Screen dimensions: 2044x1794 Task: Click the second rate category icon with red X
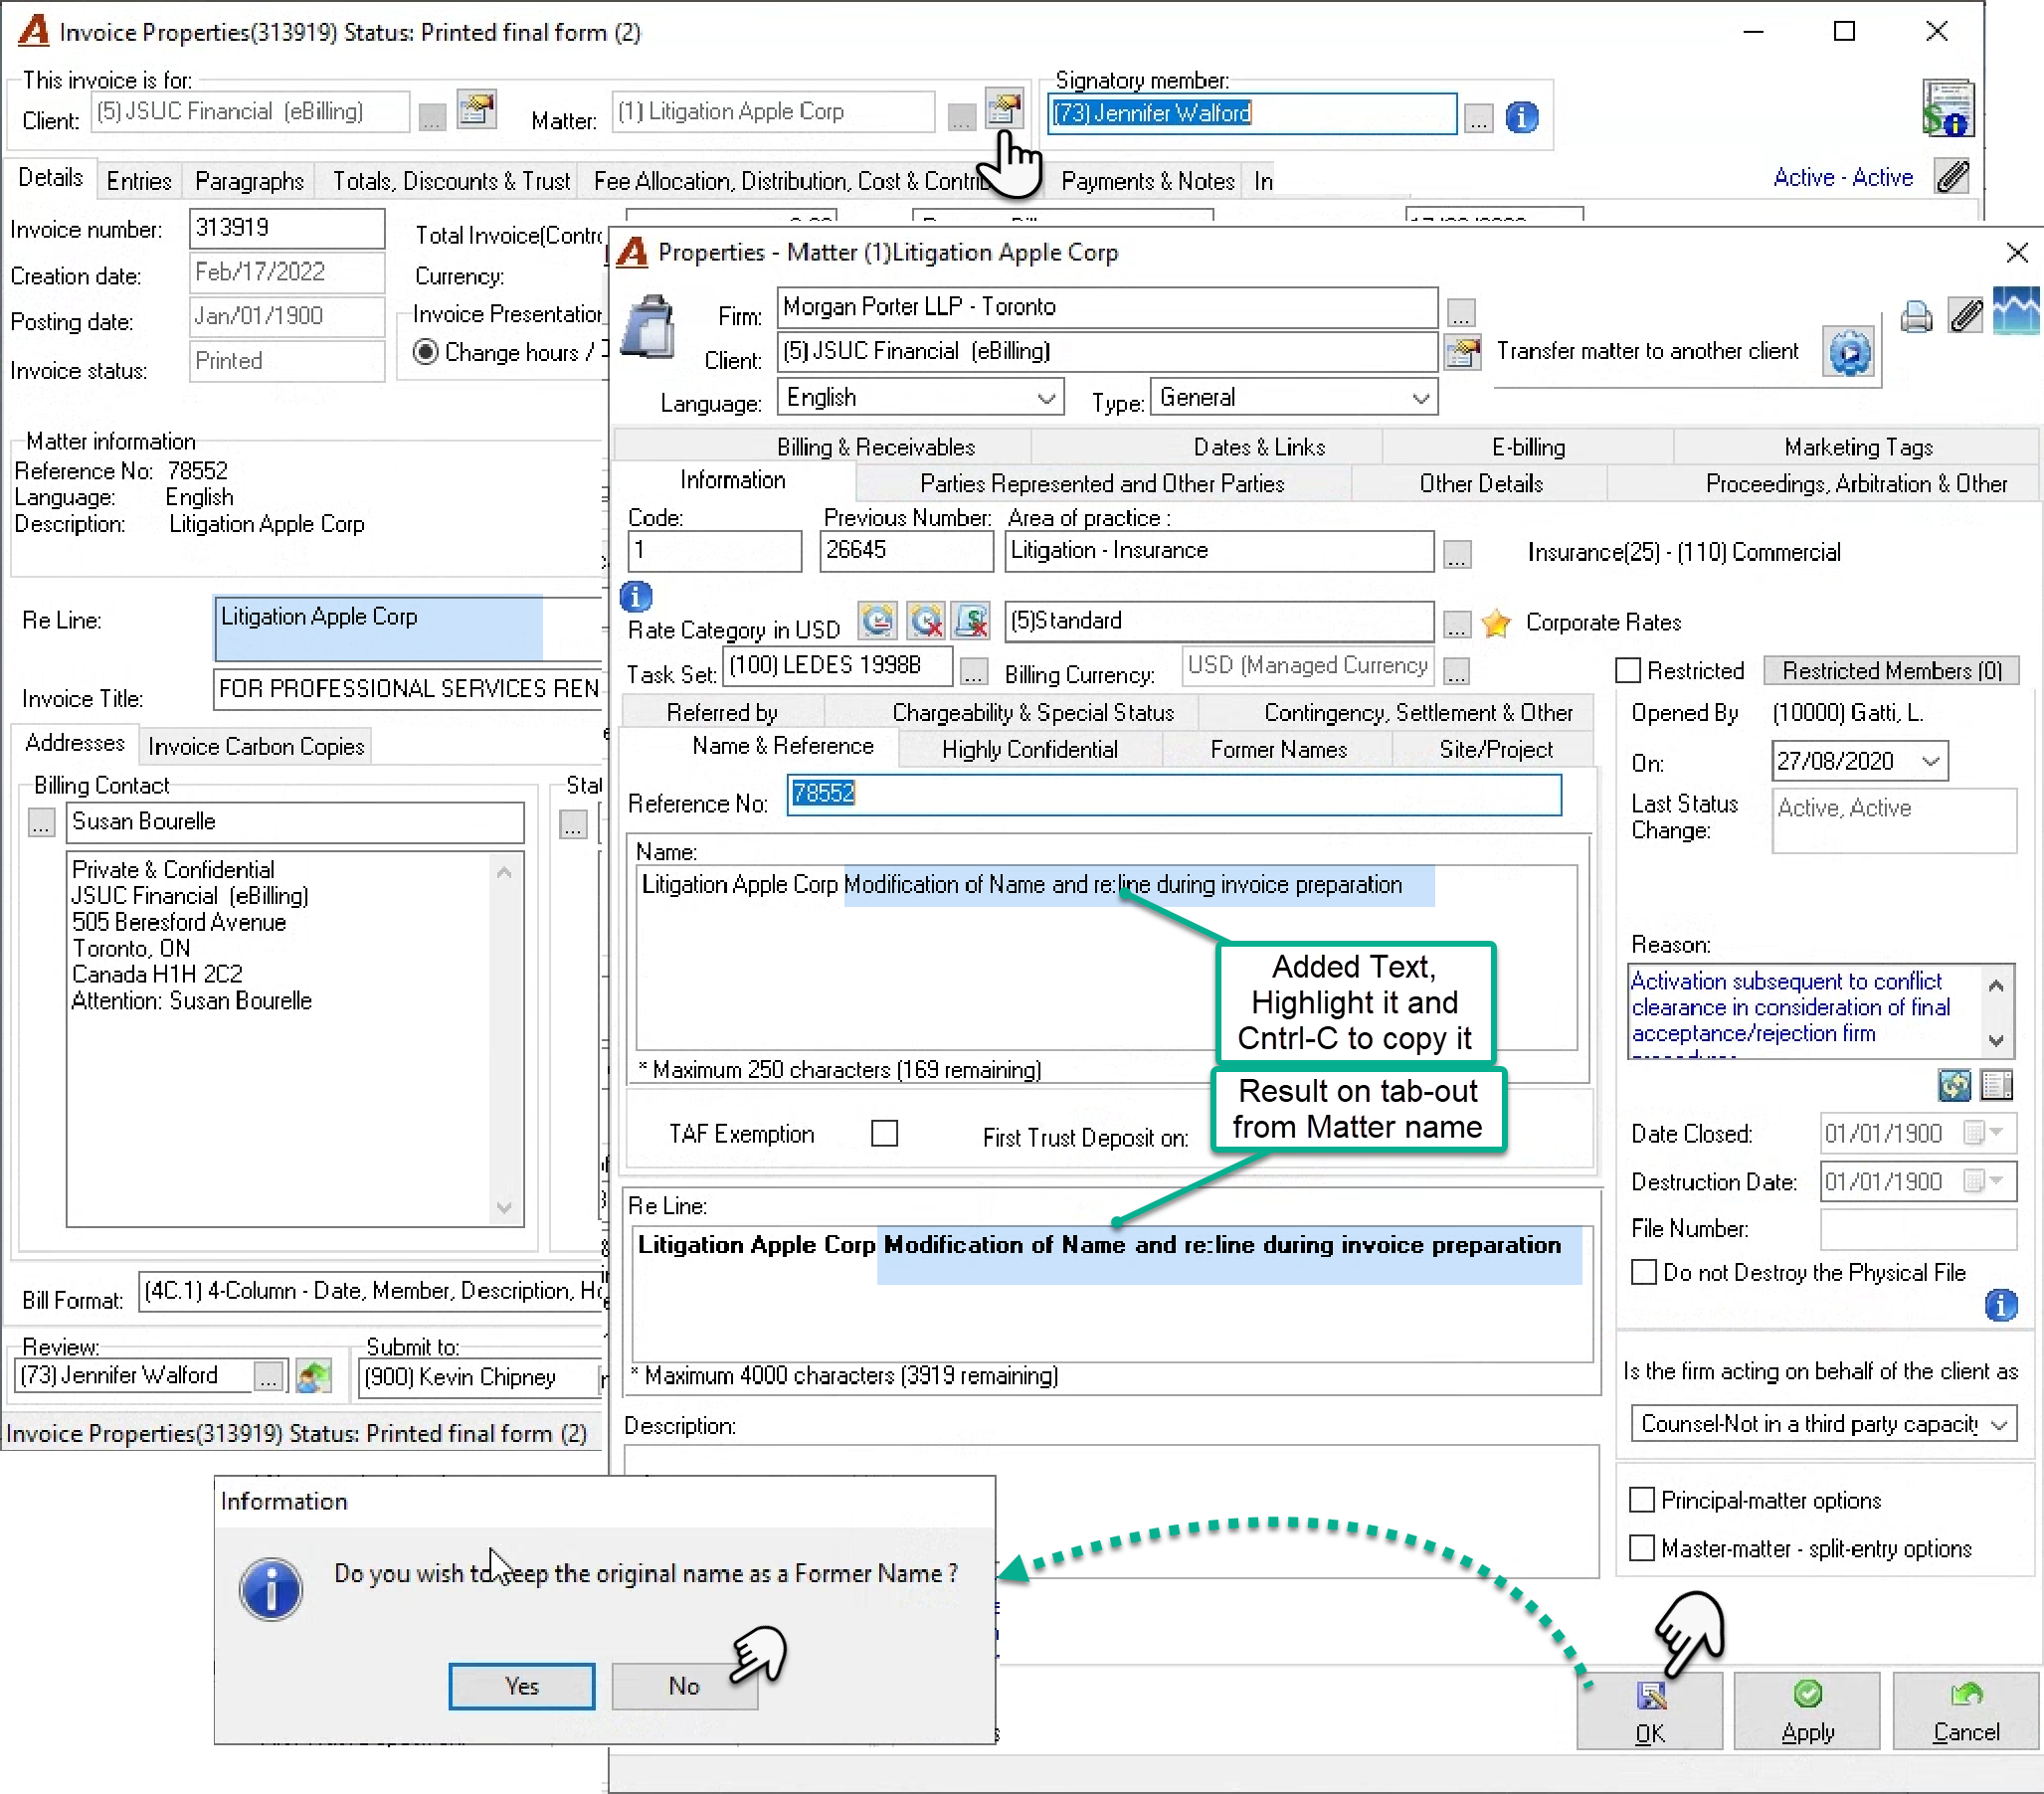tap(926, 621)
